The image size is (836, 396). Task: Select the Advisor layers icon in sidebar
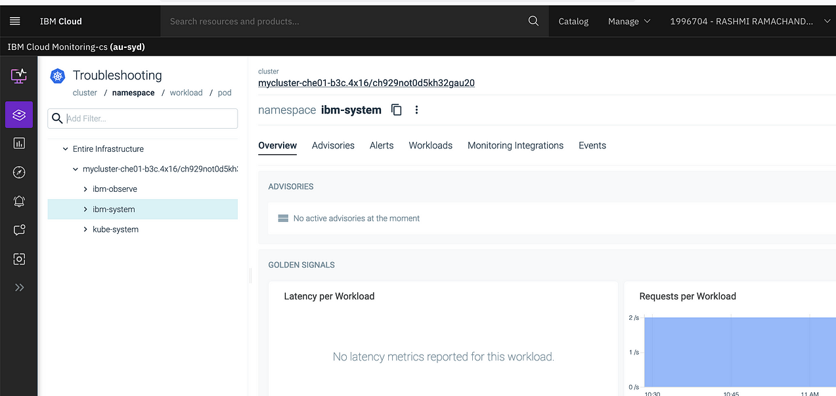(19, 115)
